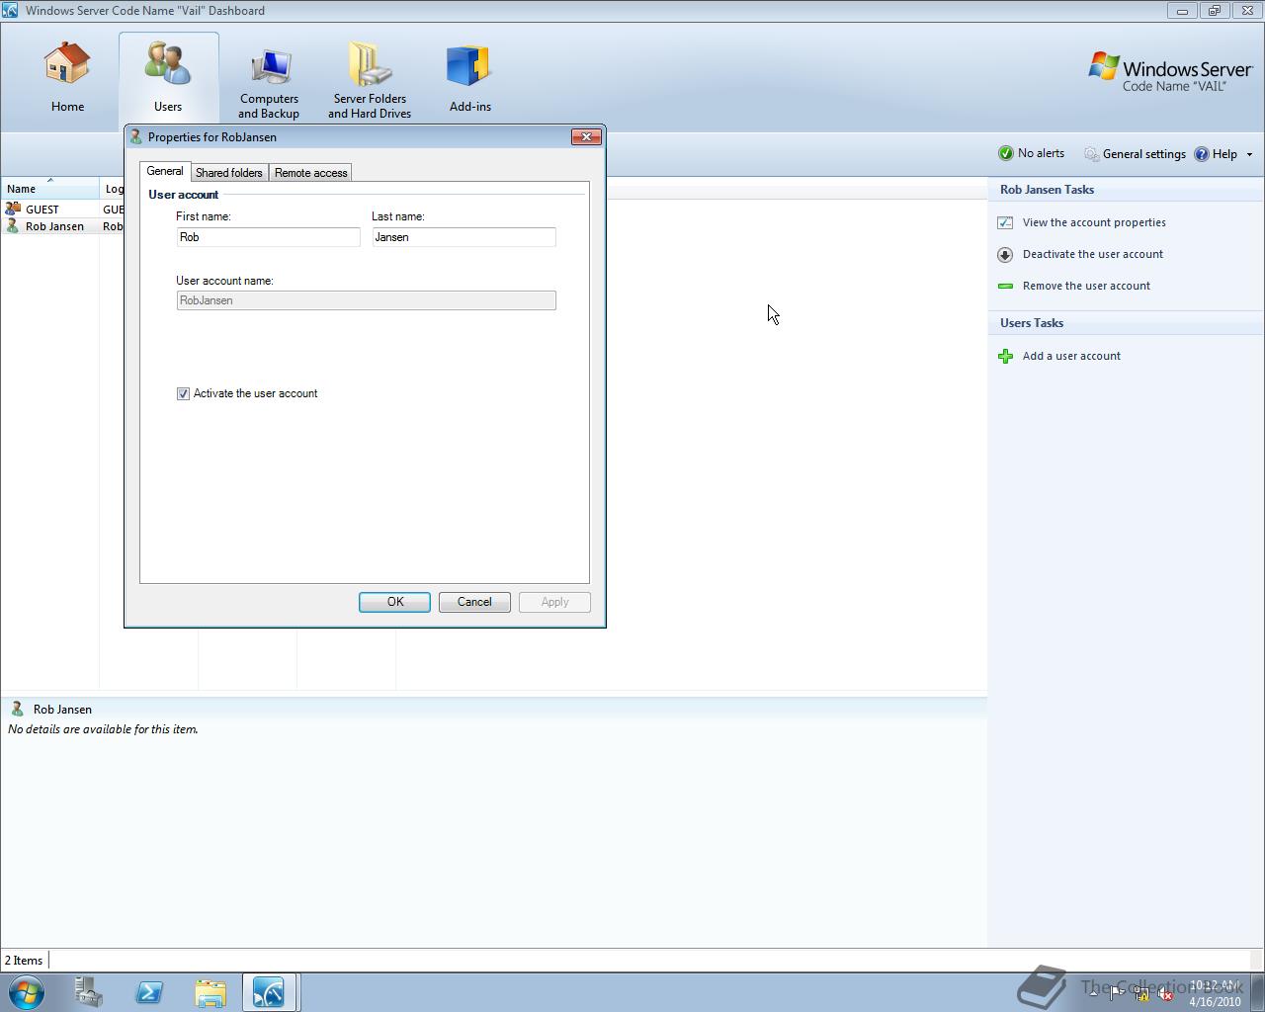Select GUEST user icon in list
This screenshot has width=1265, height=1012.
click(x=13, y=209)
